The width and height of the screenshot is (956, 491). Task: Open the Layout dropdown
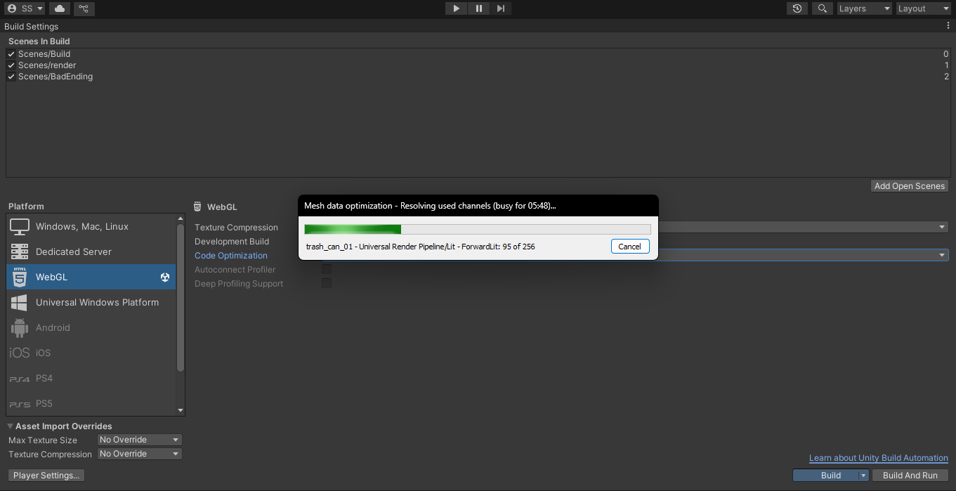923,8
